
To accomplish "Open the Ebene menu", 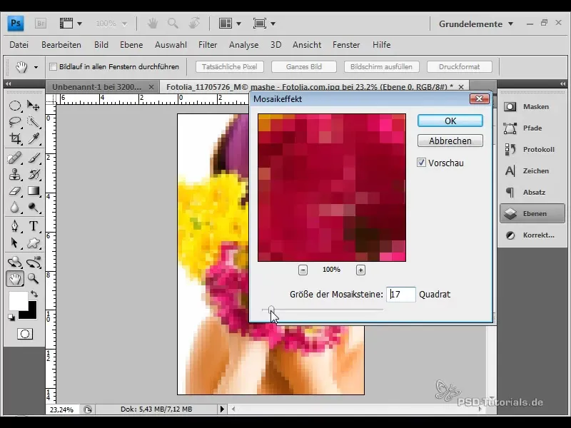I will [x=131, y=45].
